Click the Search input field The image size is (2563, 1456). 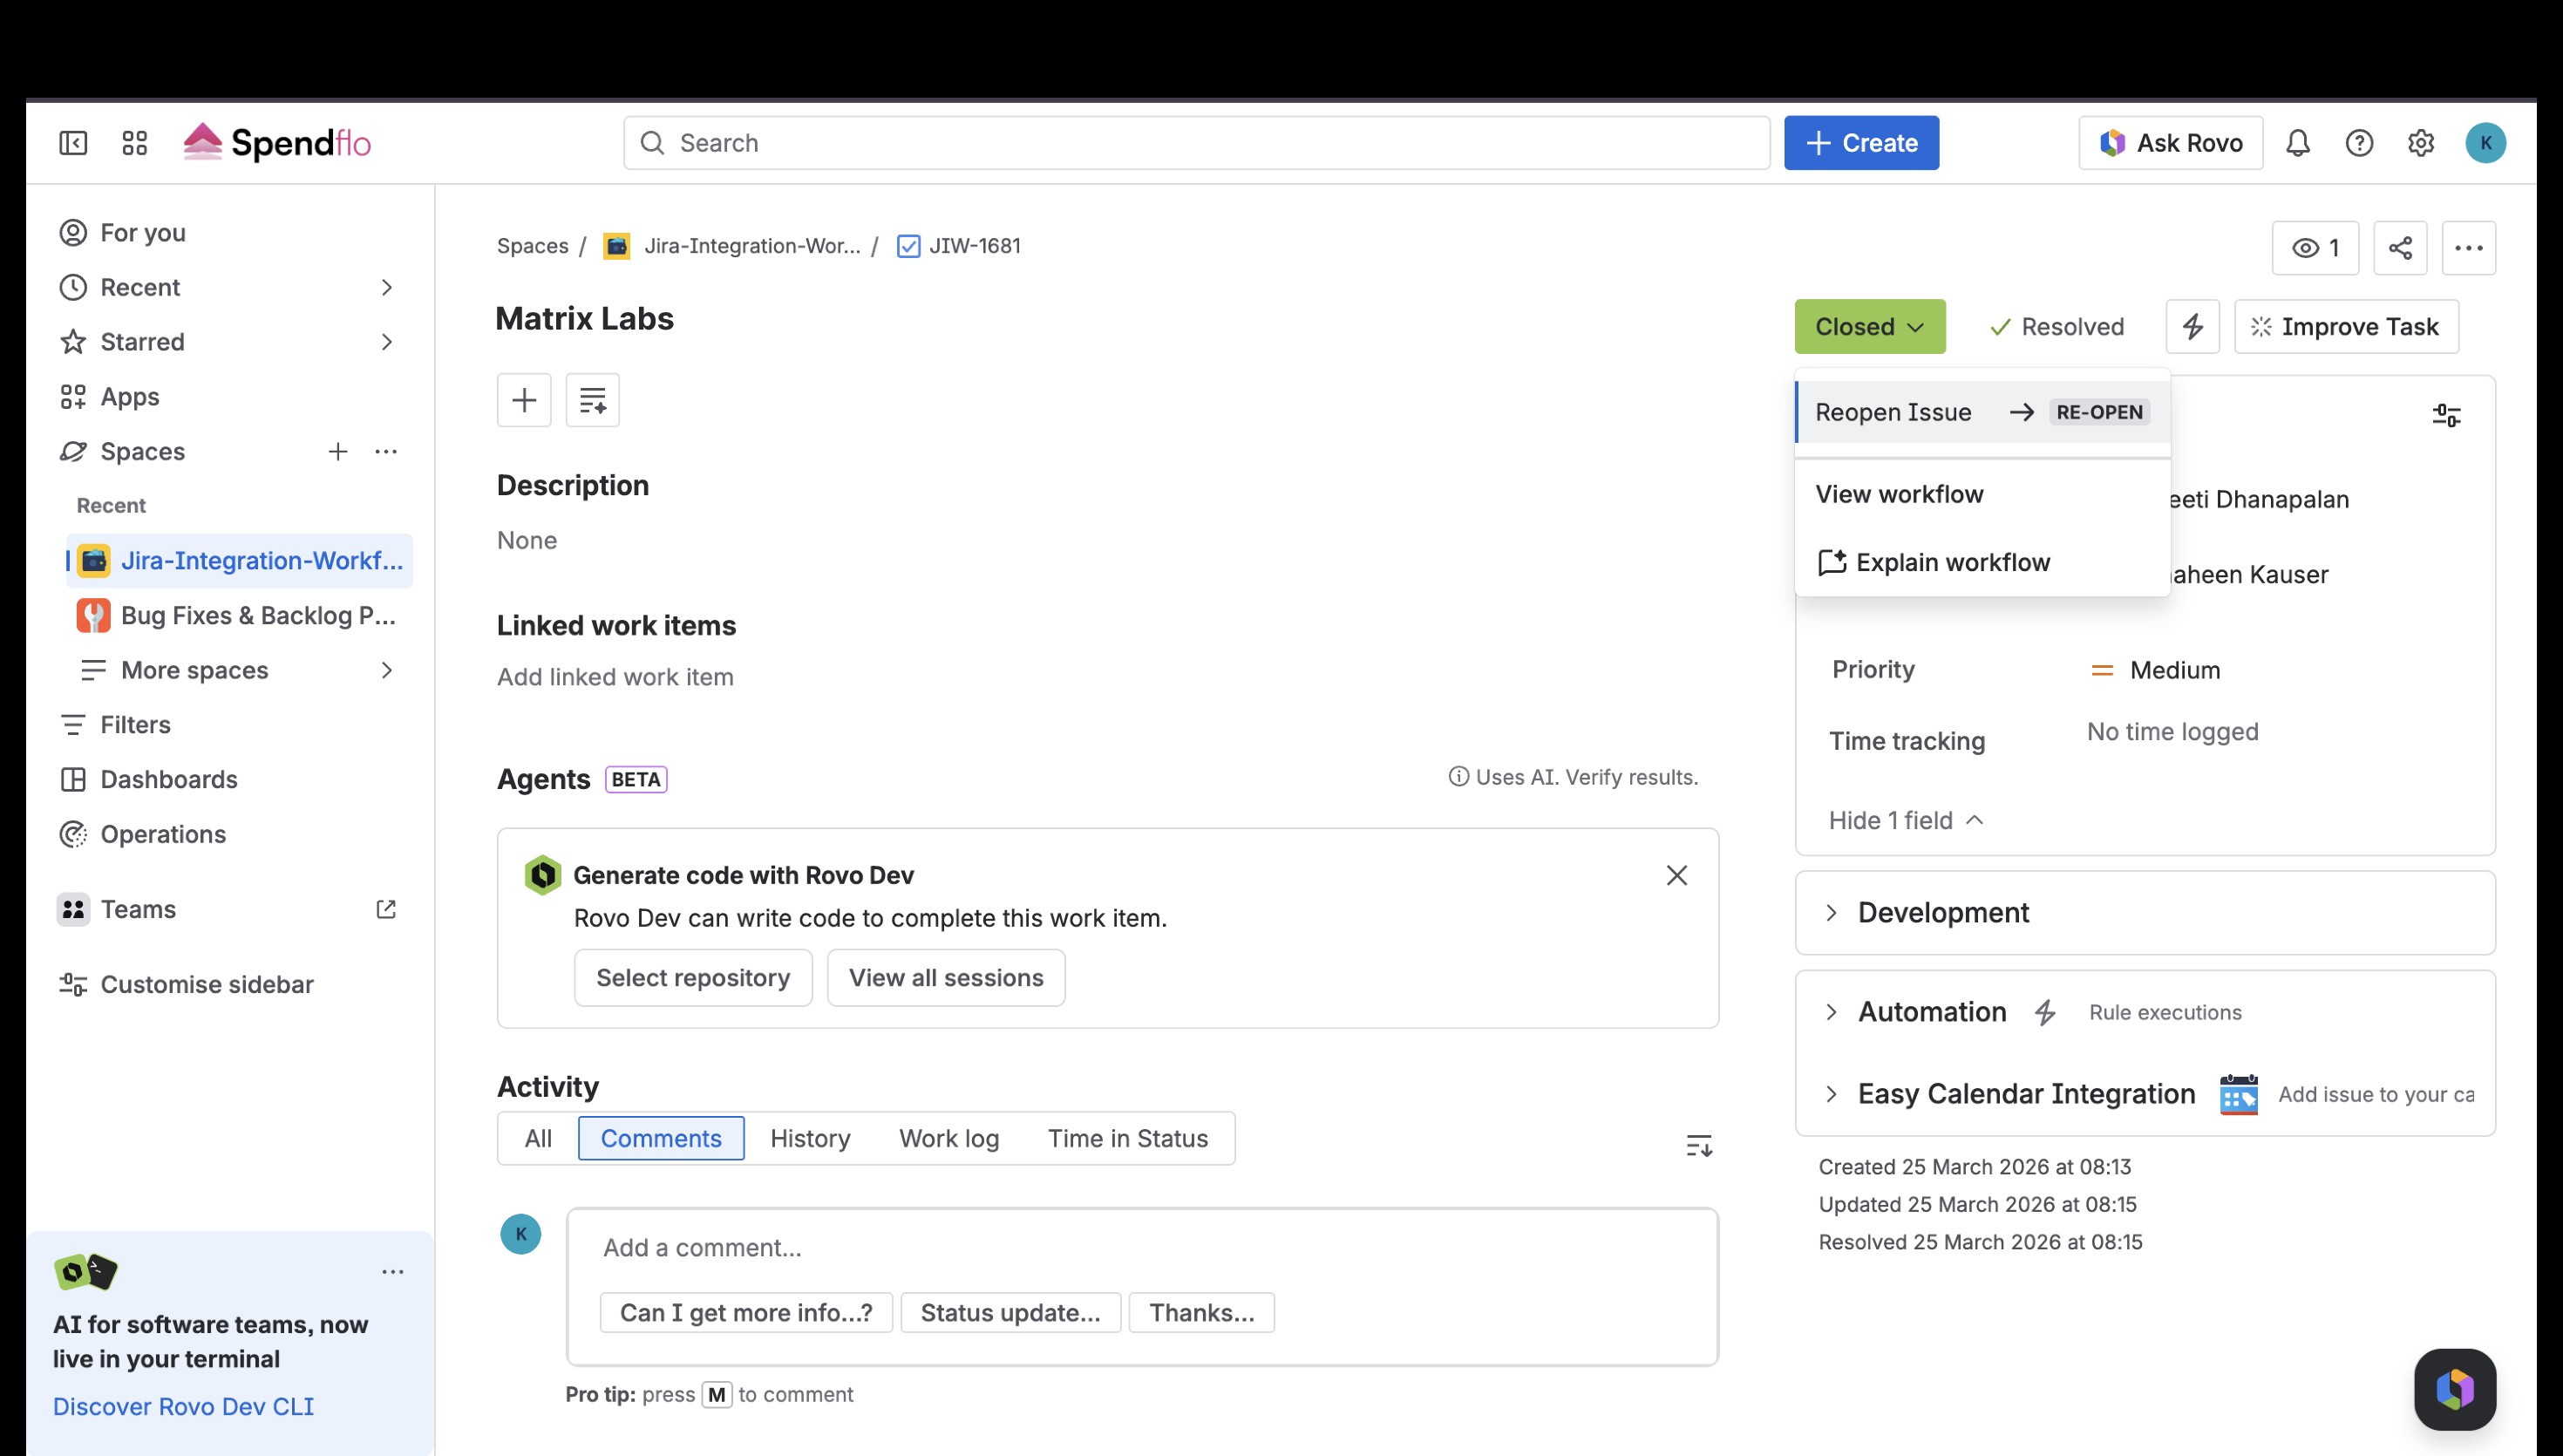click(1197, 143)
